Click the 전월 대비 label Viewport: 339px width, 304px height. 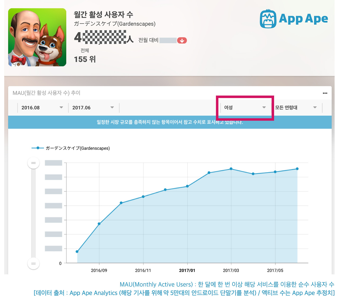pyautogui.click(x=148, y=40)
